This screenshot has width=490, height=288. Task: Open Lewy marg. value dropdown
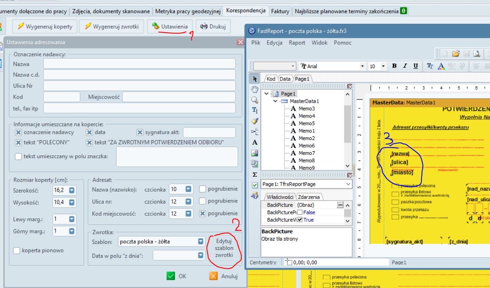click(72, 219)
